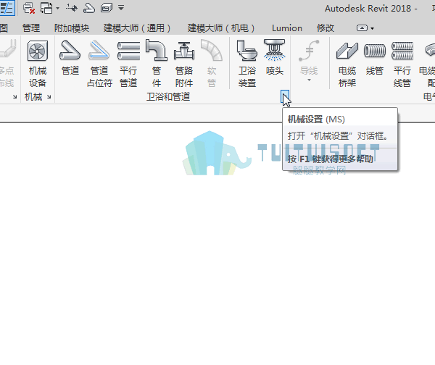Click the 机械 panel title label
This screenshot has width=435, height=365.
pos(33,97)
